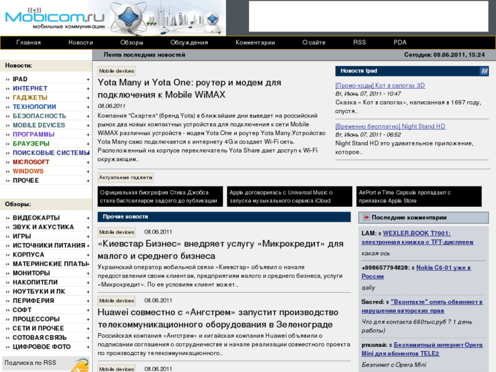
Task: Open the Безлимитный интернет Opera Mini link
Action: pyautogui.click(x=422, y=349)
